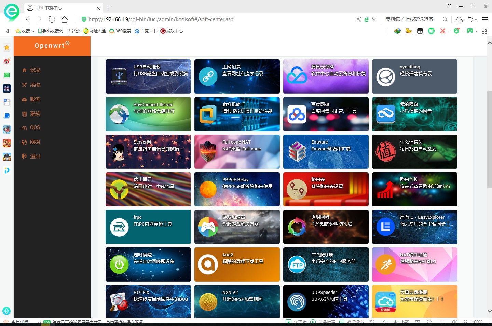
Task: Click the 360 browser logo
Action: [x=12, y=12]
